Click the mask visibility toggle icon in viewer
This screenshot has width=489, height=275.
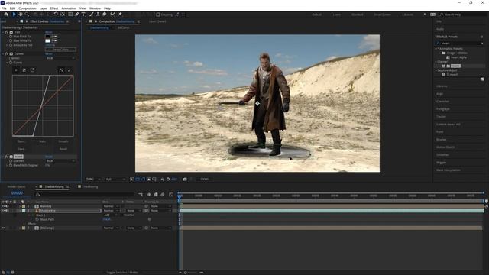tap(143, 180)
